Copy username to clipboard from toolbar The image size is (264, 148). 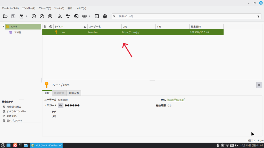[60, 16]
